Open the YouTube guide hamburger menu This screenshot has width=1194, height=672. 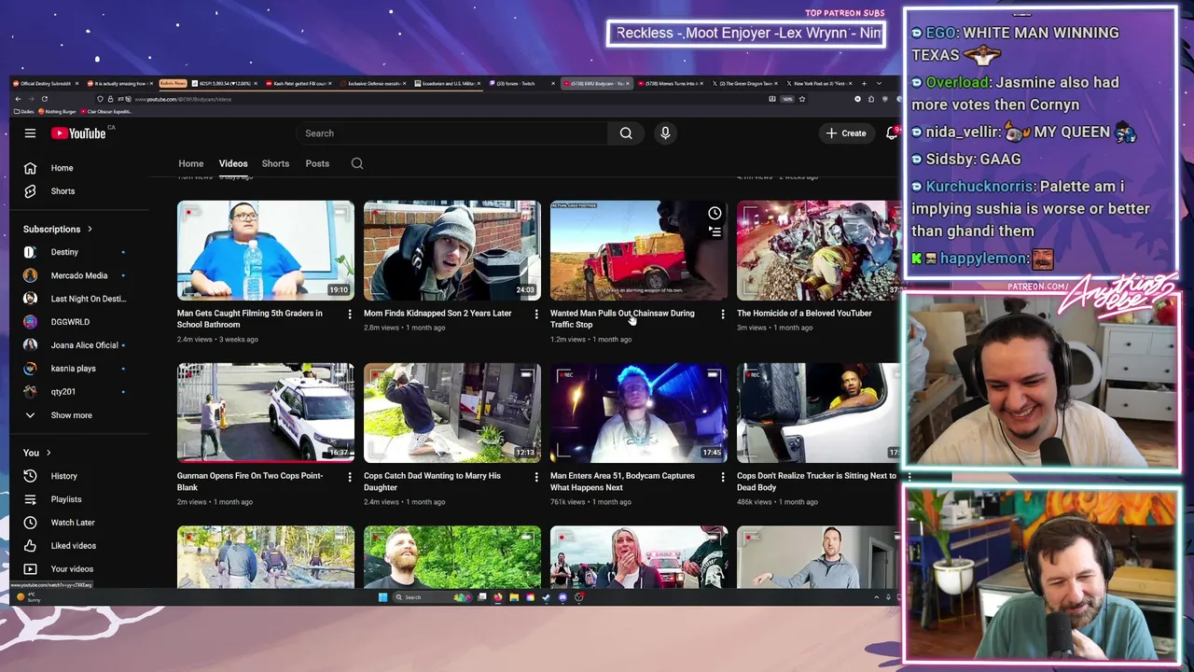coord(30,133)
